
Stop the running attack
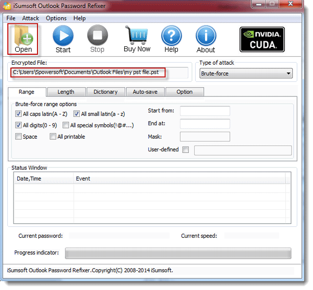click(98, 39)
